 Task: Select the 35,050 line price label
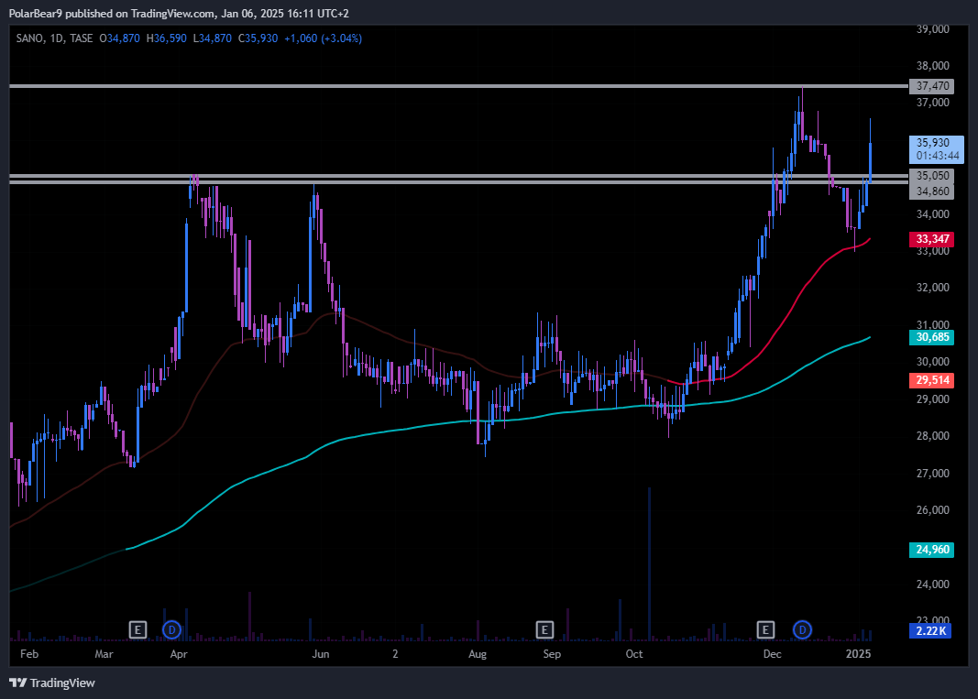(932, 176)
